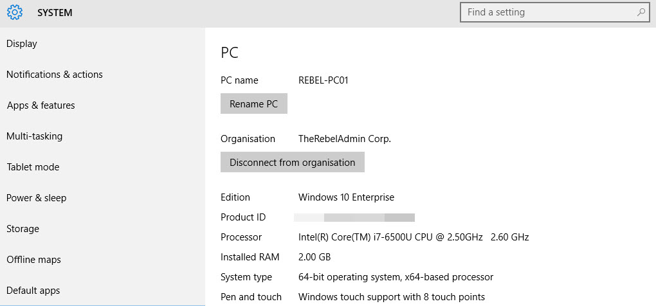Image resolution: width=656 pixels, height=306 pixels.
Task: Click the Rename PC button
Action: [x=254, y=104]
